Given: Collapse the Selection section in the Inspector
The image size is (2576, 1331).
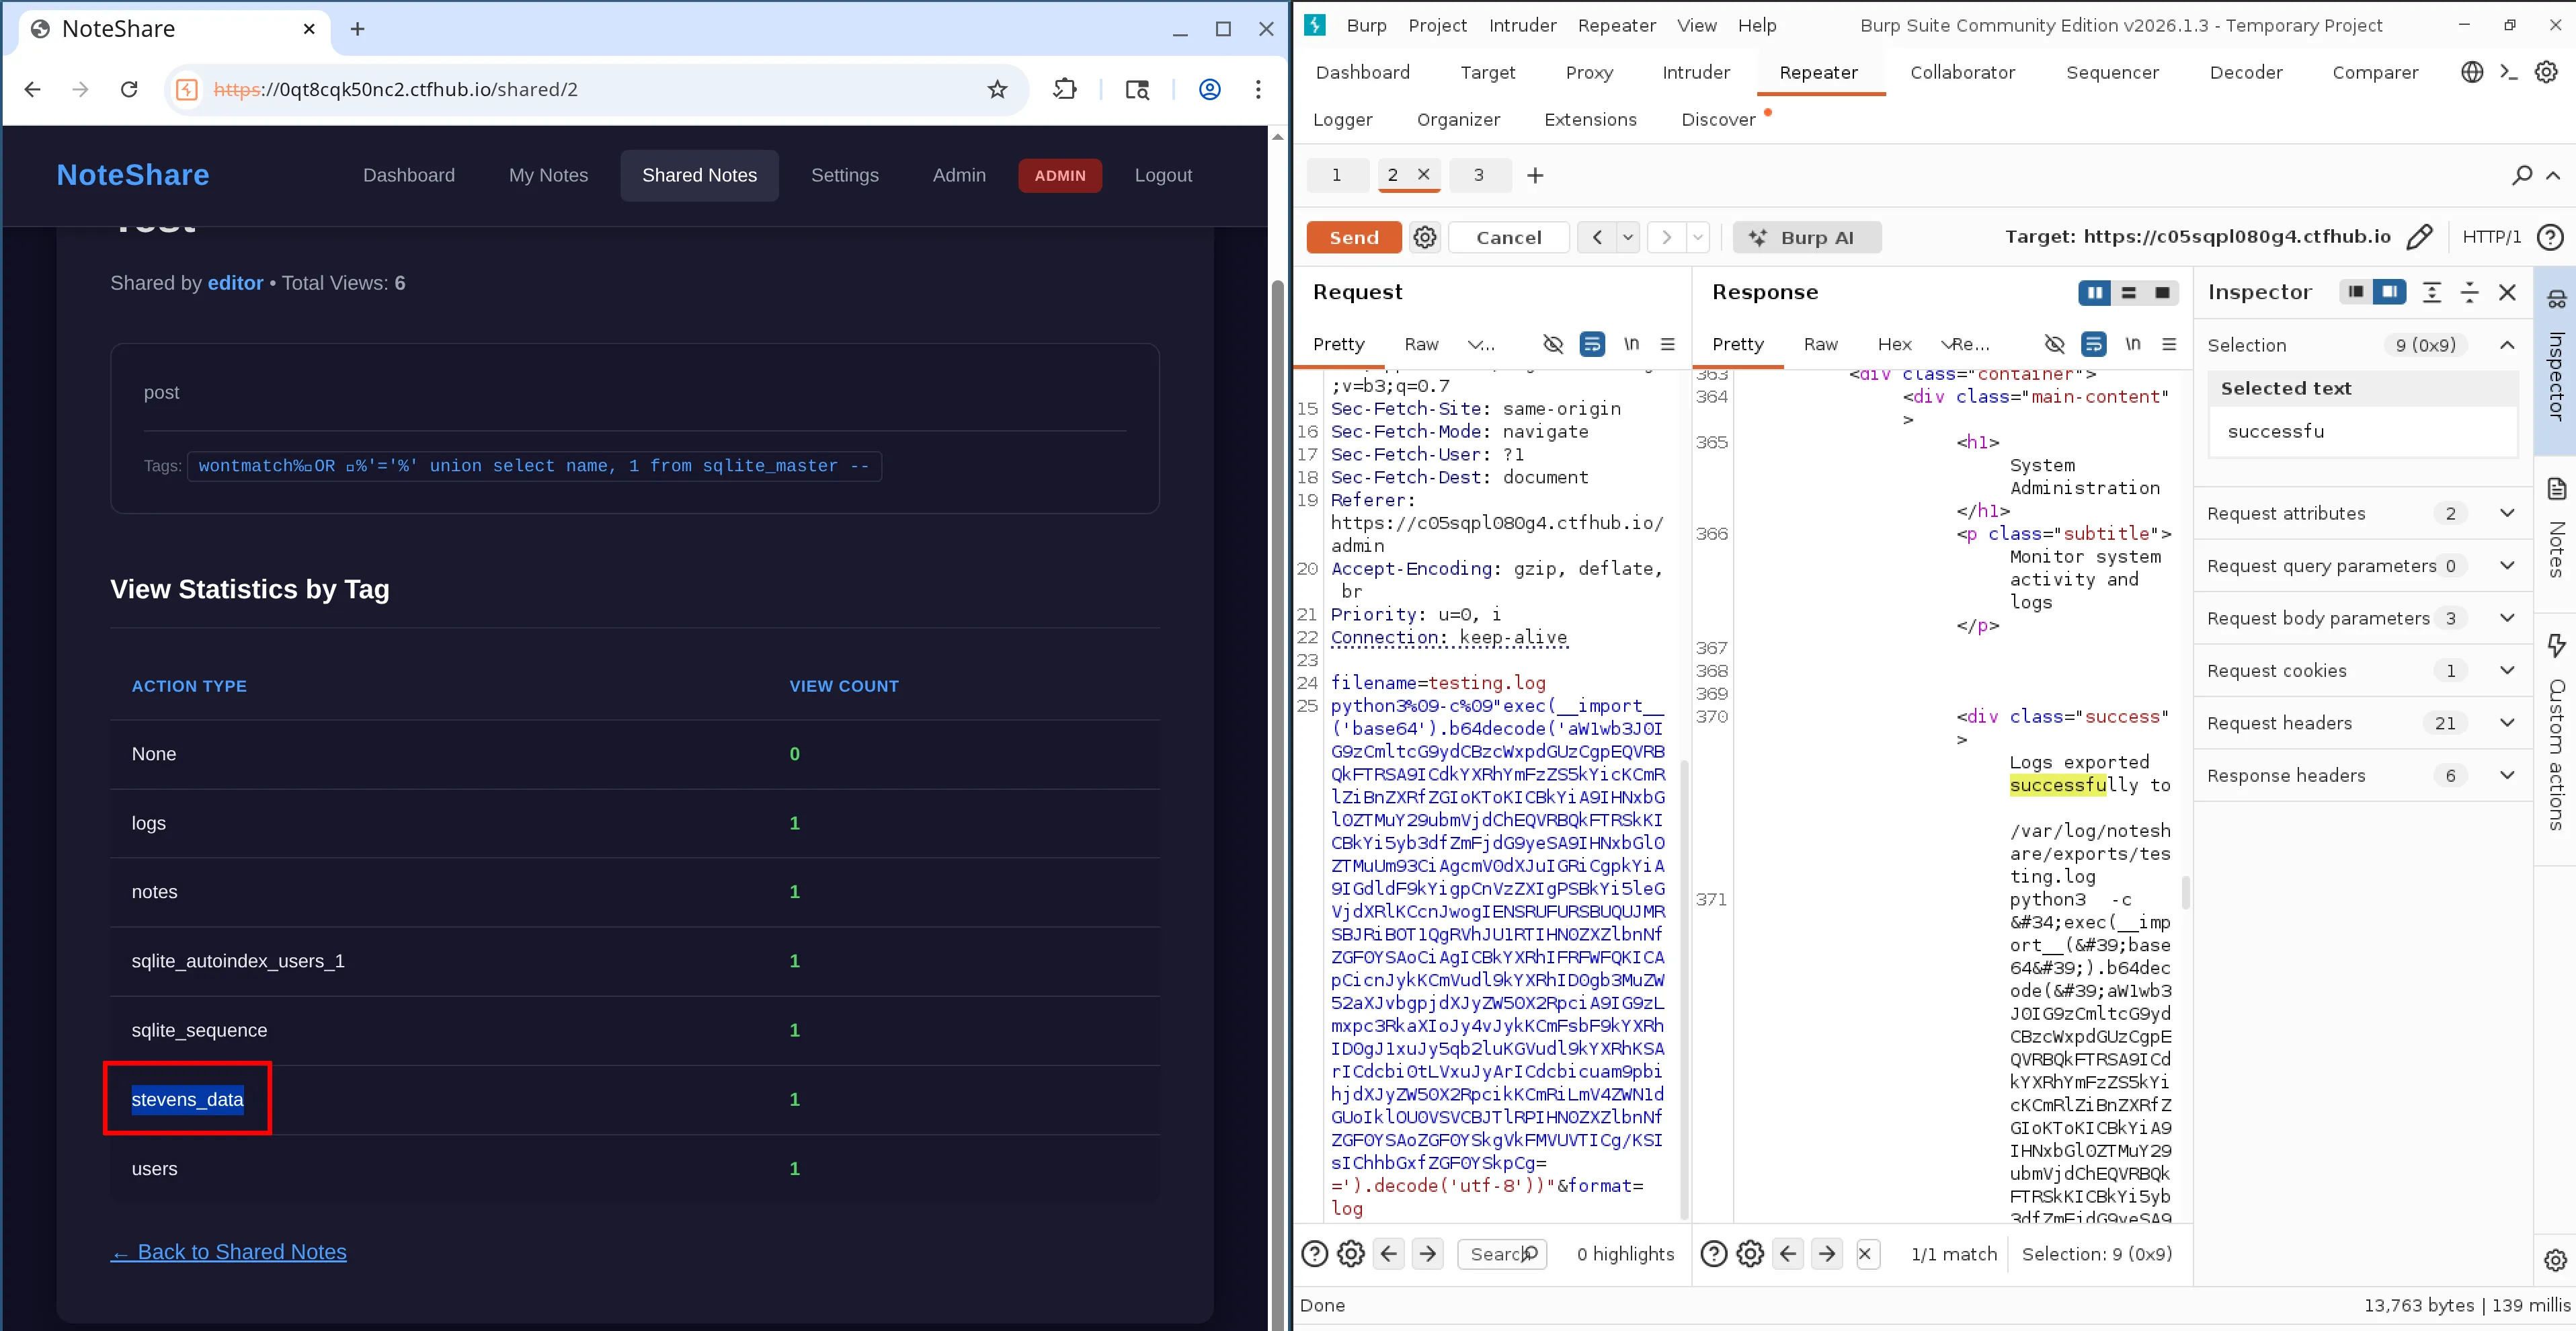Looking at the screenshot, I should click(x=2507, y=345).
